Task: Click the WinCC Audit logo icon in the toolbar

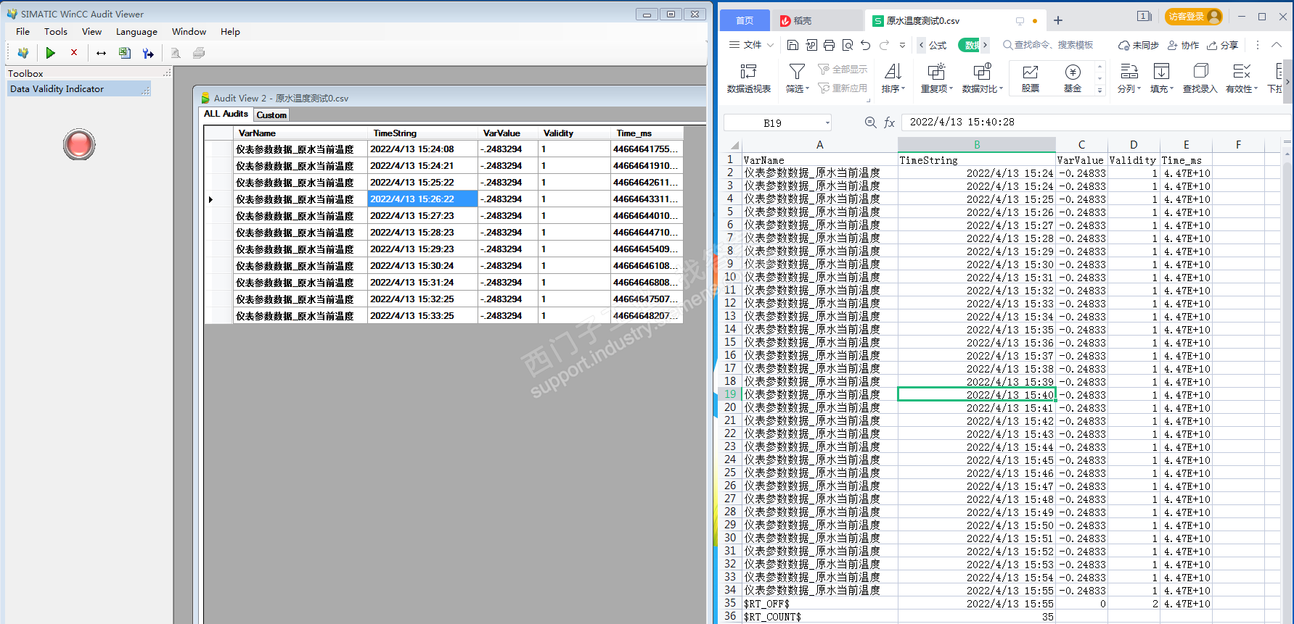Action: [x=23, y=53]
